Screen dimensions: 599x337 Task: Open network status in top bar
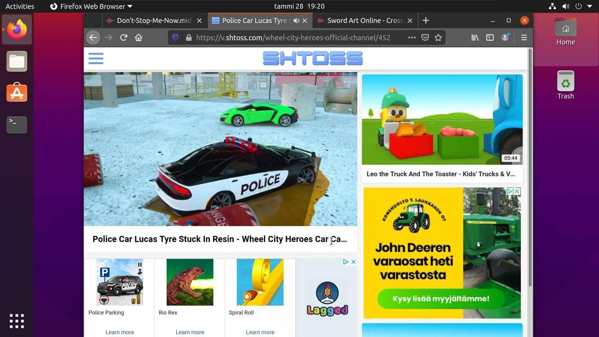coord(552,7)
